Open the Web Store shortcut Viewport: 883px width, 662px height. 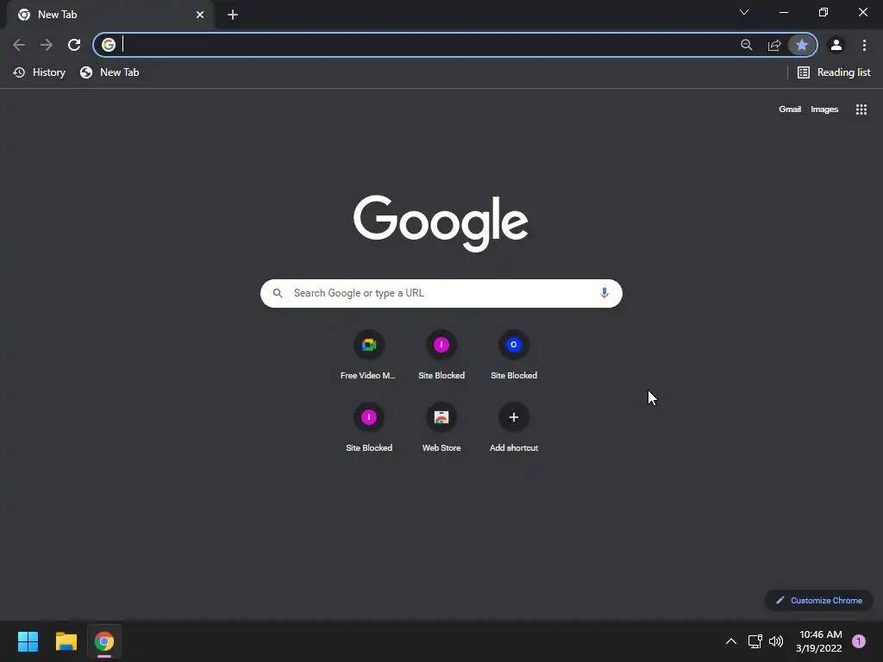click(x=441, y=428)
